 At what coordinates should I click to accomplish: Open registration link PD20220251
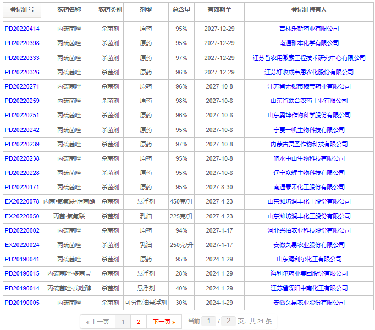(22, 115)
